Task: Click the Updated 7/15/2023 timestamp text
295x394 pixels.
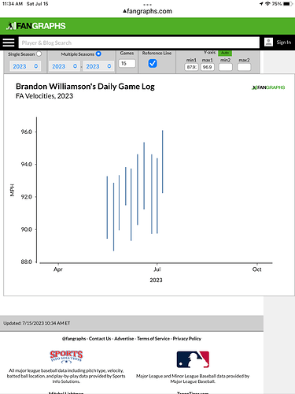Action: [x=37, y=323]
